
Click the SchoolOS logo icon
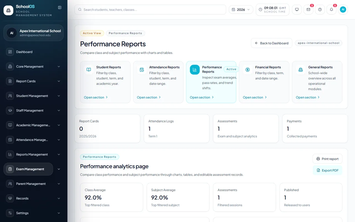(x=8, y=10)
